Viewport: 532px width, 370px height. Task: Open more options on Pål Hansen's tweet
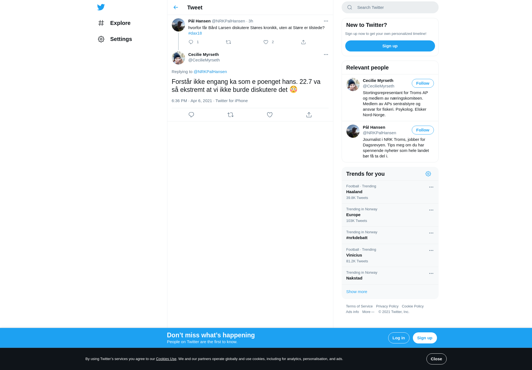tap(326, 21)
